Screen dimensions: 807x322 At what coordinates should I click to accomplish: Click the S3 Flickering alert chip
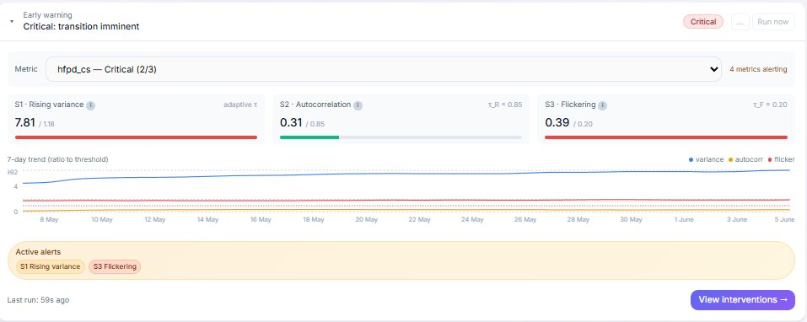[114, 266]
